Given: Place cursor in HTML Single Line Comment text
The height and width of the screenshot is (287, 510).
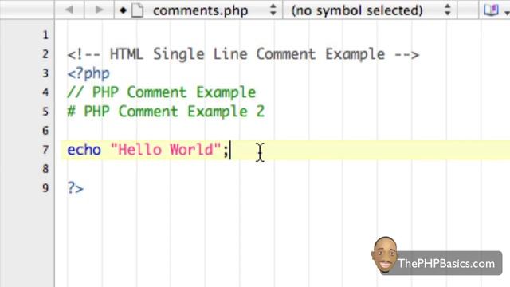Looking at the screenshot, I should (243, 54).
